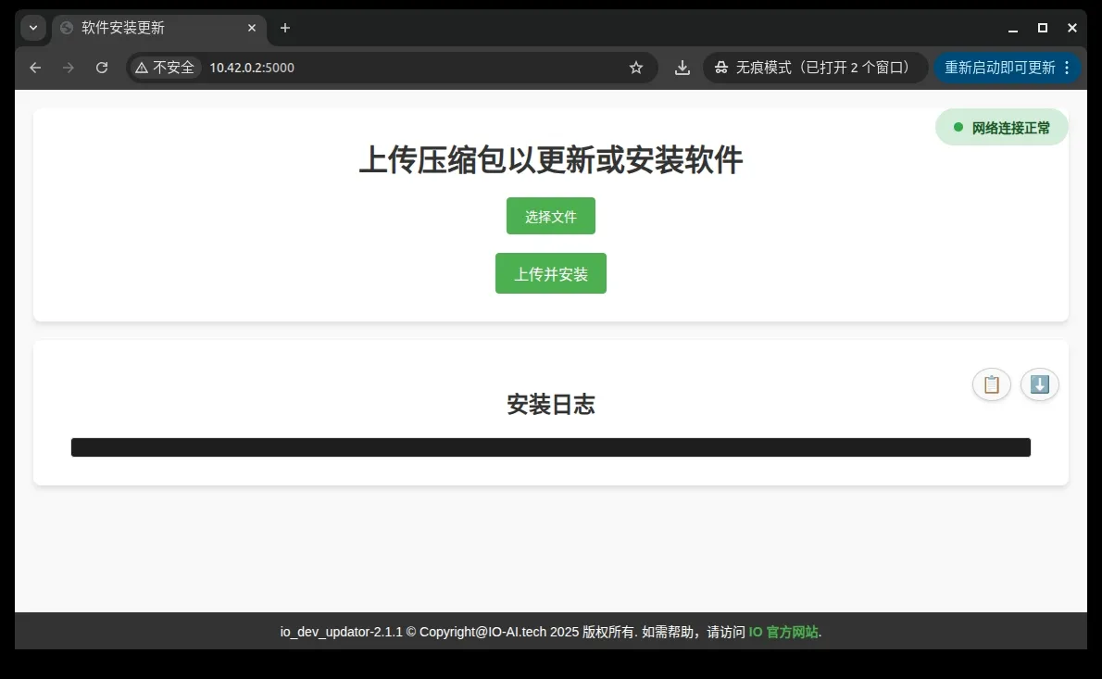Click the grayed forward navigation arrow
The image size is (1102, 679).
pyautogui.click(x=68, y=68)
